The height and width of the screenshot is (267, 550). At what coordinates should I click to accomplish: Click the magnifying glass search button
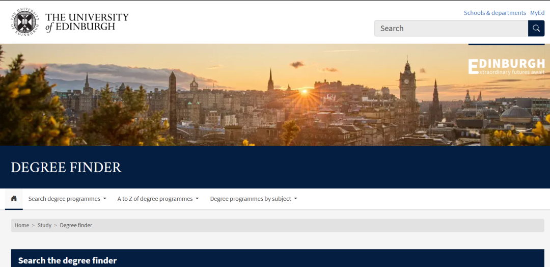point(536,29)
